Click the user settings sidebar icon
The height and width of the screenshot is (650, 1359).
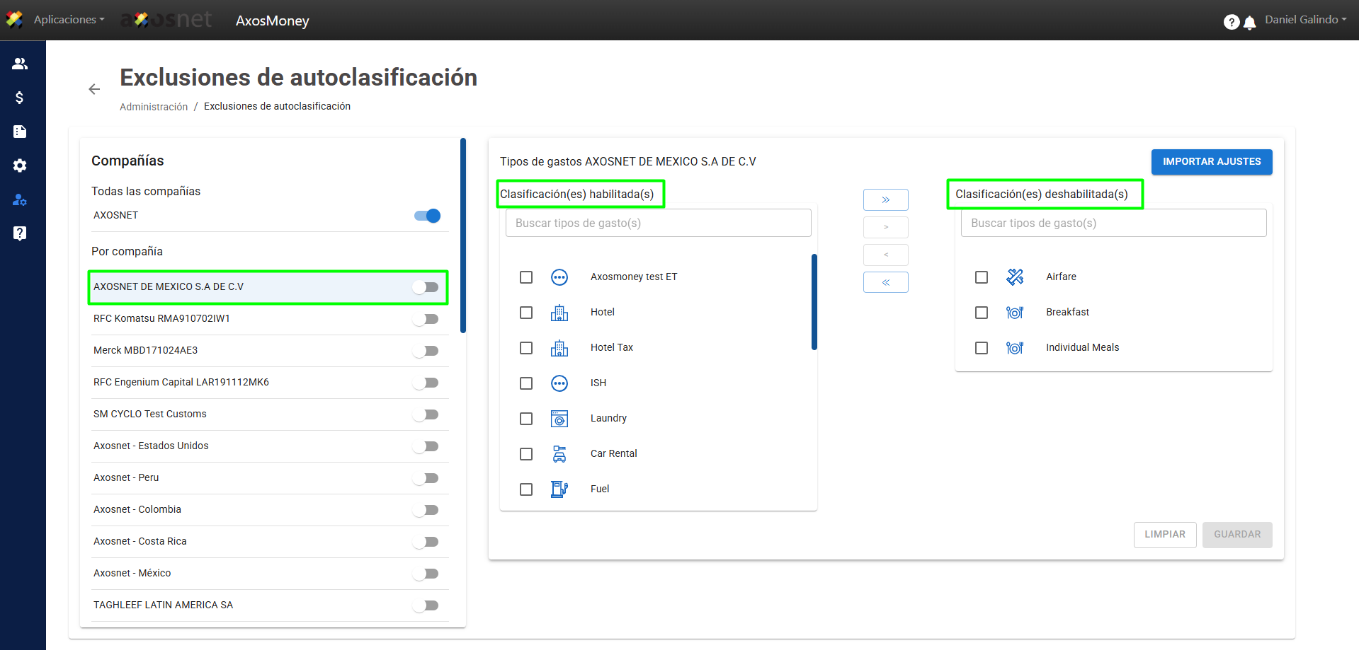(20, 200)
